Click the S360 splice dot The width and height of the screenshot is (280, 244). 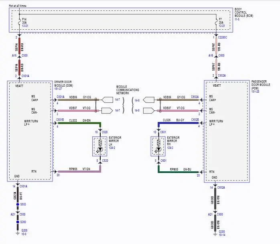18,222
